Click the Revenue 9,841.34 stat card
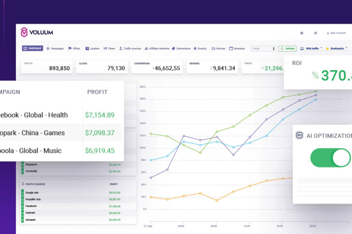 [x=212, y=66]
